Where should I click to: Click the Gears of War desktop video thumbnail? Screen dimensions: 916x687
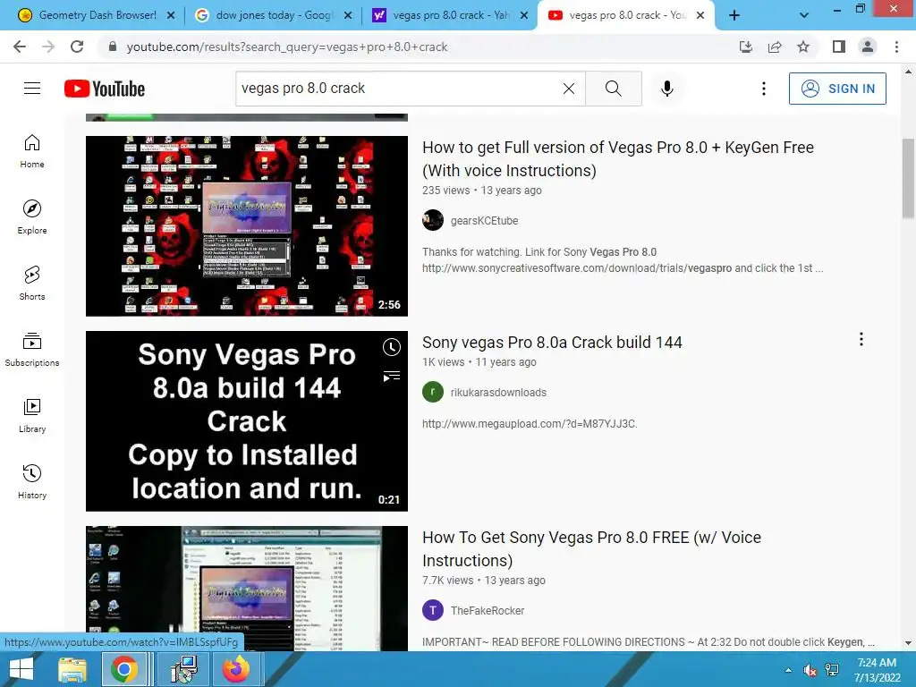247,226
